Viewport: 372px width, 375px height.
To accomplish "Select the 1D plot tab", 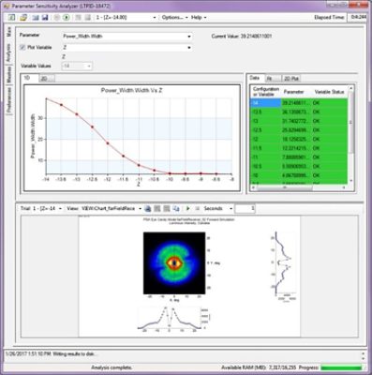I will pos(30,78).
